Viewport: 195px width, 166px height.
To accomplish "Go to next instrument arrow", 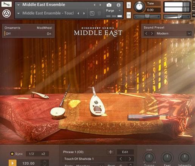I will 100,5.
